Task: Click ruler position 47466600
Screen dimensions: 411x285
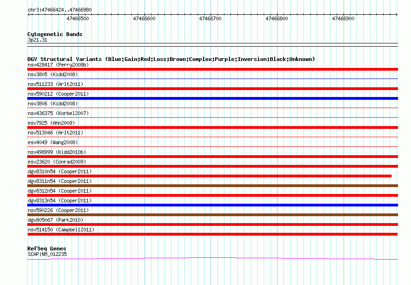Action: point(145,18)
